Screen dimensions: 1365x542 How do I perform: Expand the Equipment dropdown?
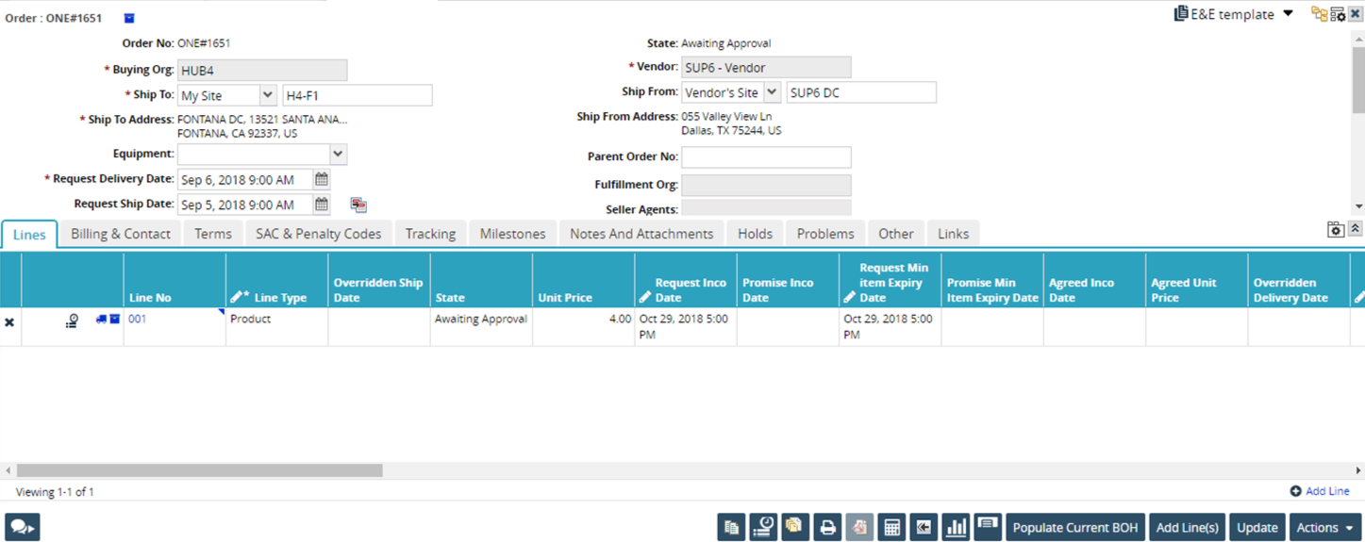[x=338, y=154]
